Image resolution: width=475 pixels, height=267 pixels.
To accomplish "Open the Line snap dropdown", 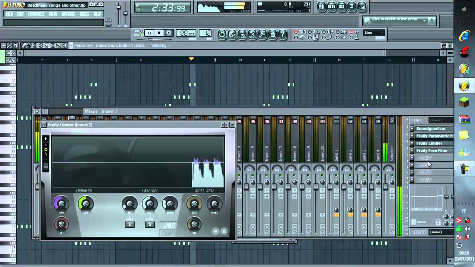I will (x=374, y=33).
